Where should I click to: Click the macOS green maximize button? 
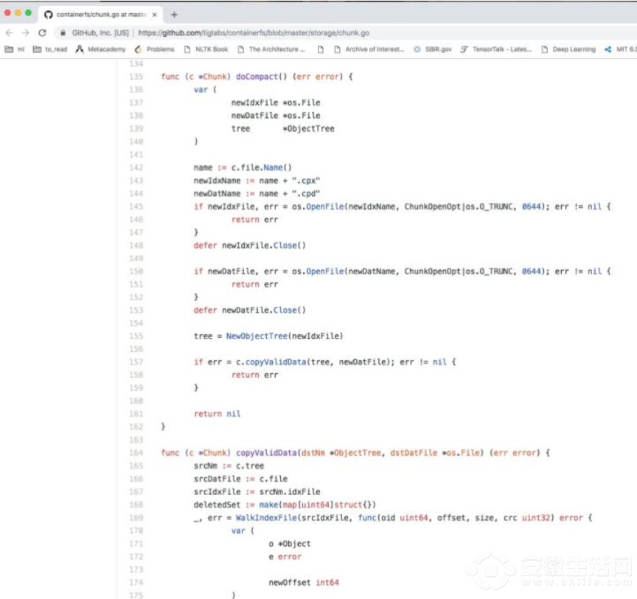point(28,13)
